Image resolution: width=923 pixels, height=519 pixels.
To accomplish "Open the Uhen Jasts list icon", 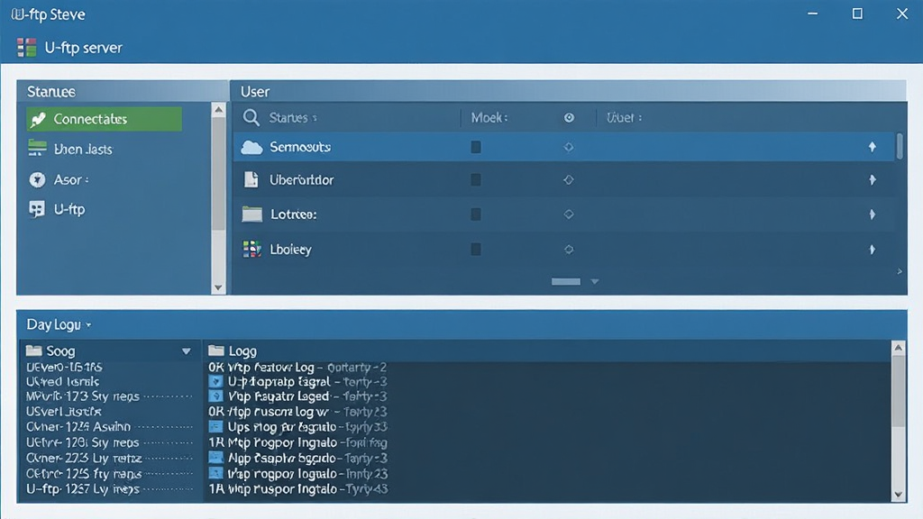I will (37, 149).
